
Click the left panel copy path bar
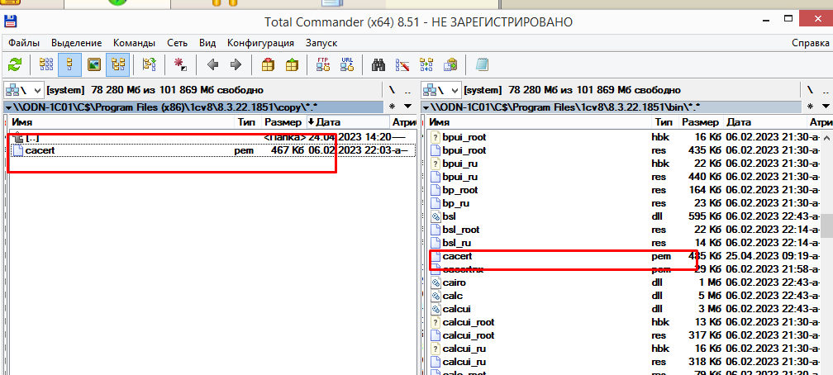[194, 107]
